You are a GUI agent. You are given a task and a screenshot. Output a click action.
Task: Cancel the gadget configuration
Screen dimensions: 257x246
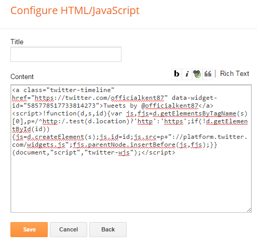click(x=69, y=229)
